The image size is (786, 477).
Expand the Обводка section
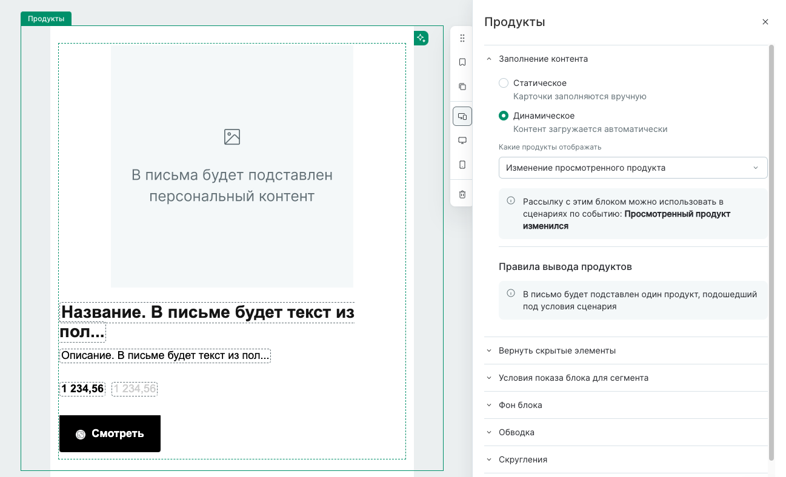(626, 432)
